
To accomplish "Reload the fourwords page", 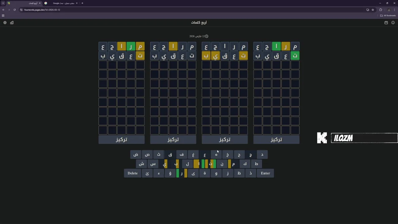I will coord(14,10).
